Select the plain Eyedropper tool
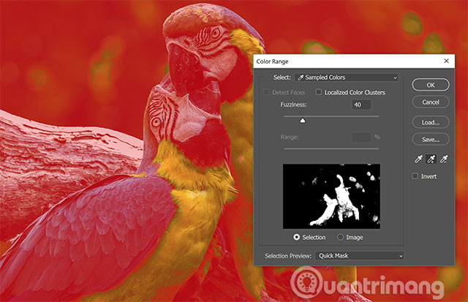The height and width of the screenshot is (302, 468). 418,159
